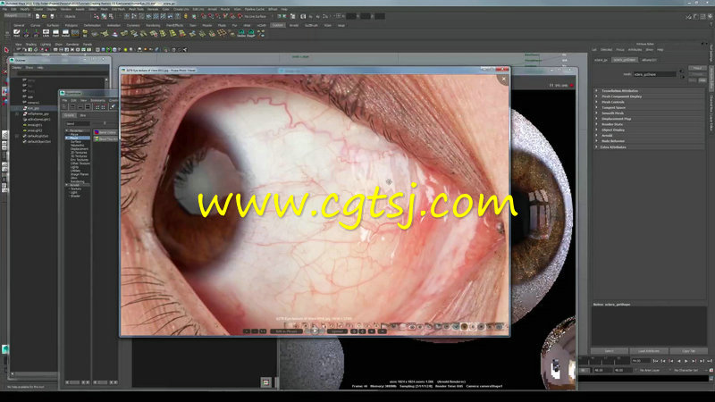
Task: Click the yellow light bulb icon in the panel toolbar
Action: pos(125,49)
